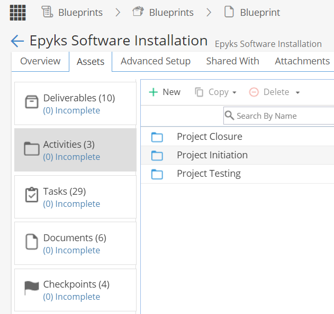Click the Documents page icon
Image resolution: width=334 pixels, height=314 pixels.
pos(32,242)
